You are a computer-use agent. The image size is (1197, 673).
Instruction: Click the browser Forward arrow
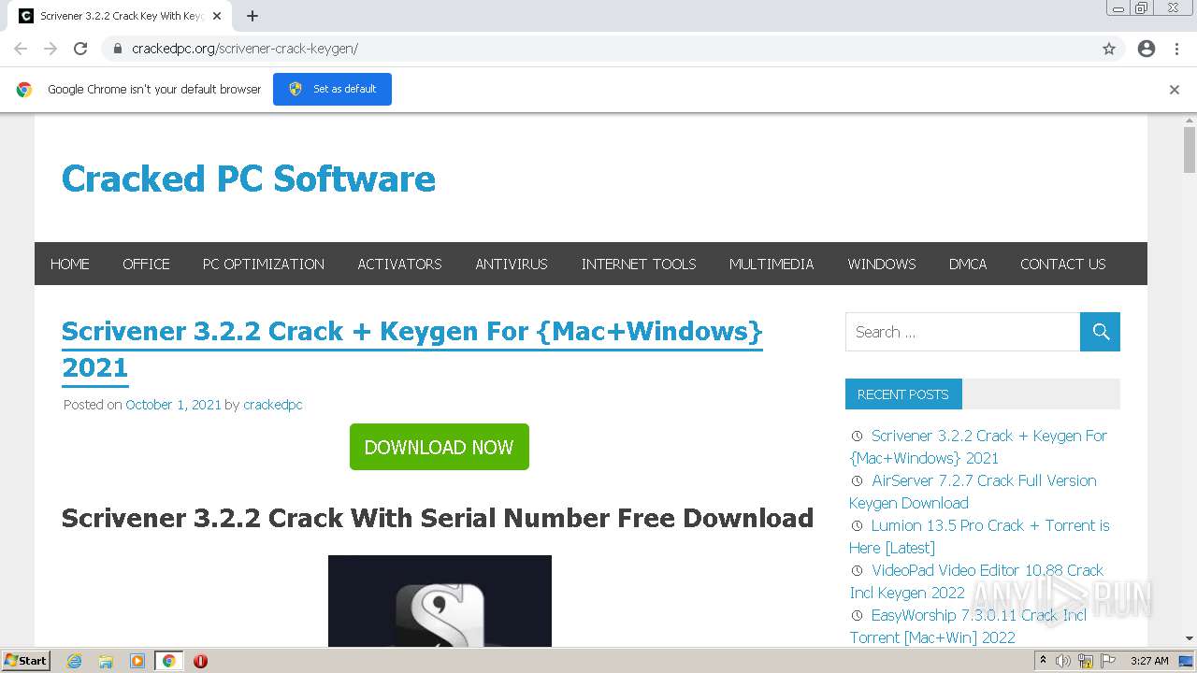50,49
